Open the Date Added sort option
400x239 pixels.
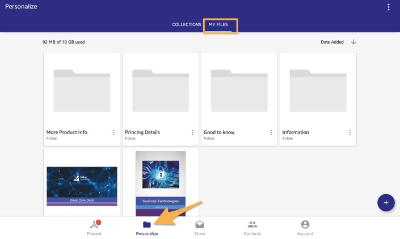332,42
